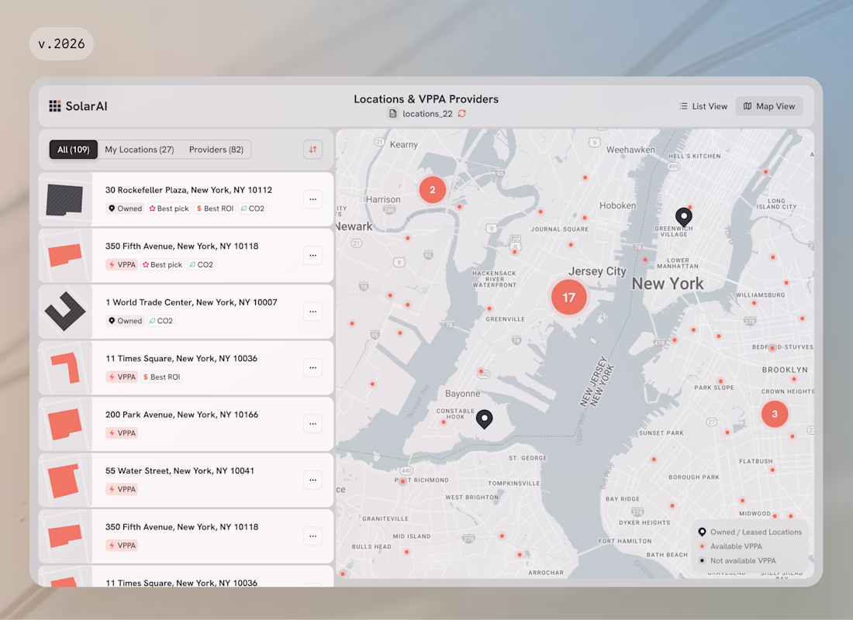This screenshot has width=853, height=620.
Task: Select the All (109) tab
Action: point(74,150)
